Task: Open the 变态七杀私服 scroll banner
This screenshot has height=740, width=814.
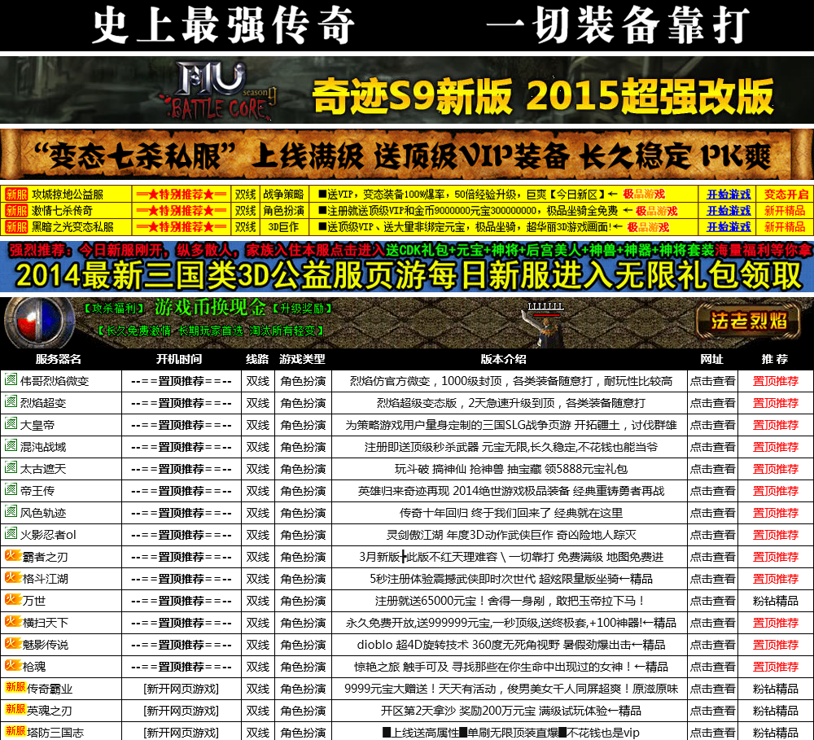Action: 407,155
